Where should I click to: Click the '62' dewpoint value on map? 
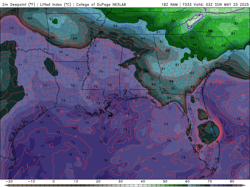tap(115, 26)
